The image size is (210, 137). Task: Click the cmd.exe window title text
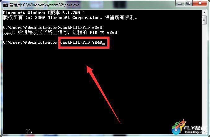[x=44, y=5]
